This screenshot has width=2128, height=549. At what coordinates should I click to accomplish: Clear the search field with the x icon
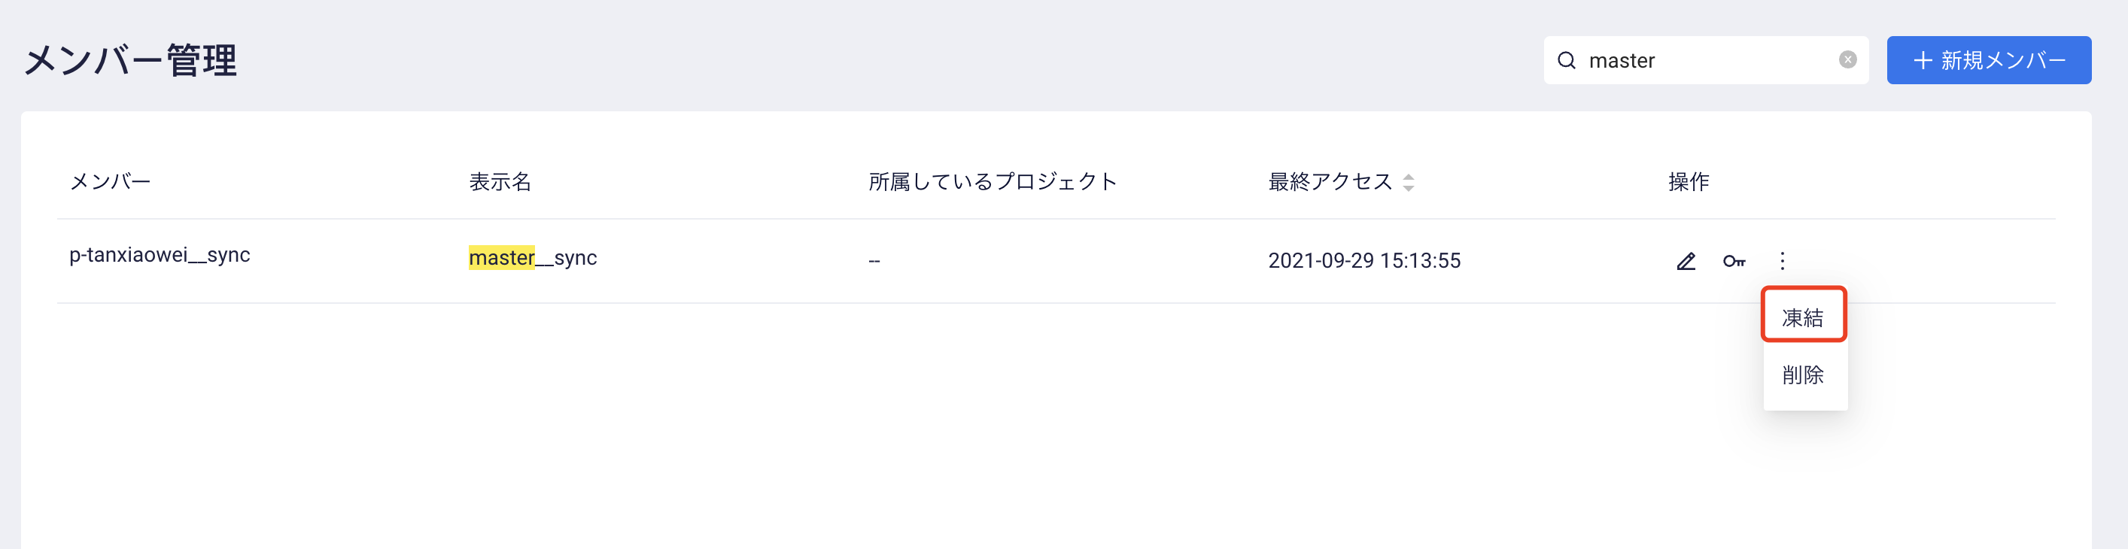(1848, 59)
